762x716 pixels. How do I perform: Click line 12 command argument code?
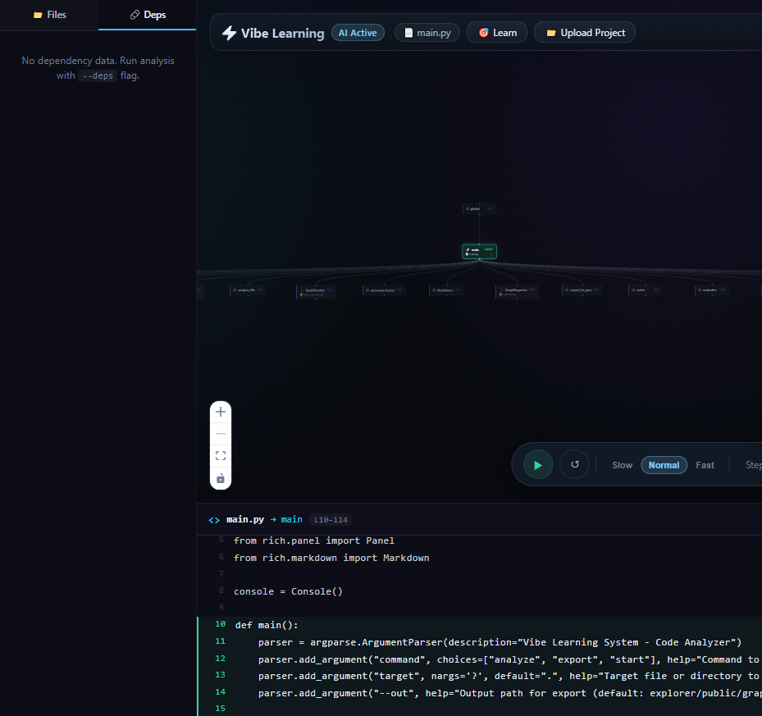510,659
